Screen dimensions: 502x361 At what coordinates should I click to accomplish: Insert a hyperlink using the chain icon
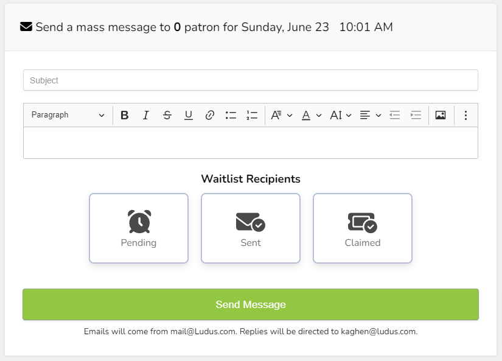[210, 115]
